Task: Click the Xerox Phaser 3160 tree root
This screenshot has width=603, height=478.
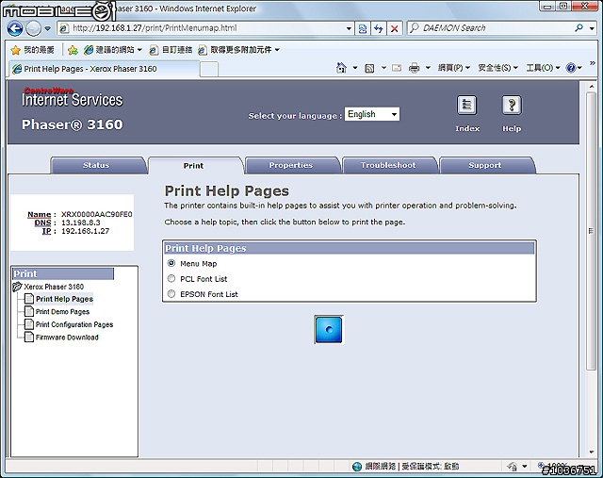Action: click(54, 287)
